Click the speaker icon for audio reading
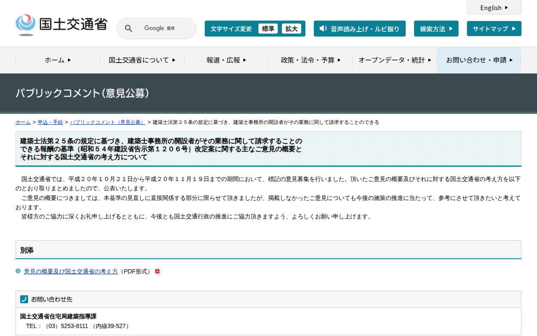Viewport: 537px width, 336px height. [323, 29]
